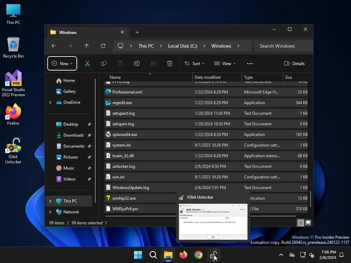Open the See more ellipsis menu
This screenshot has height=263, width=351.
[x=250, y=63]
